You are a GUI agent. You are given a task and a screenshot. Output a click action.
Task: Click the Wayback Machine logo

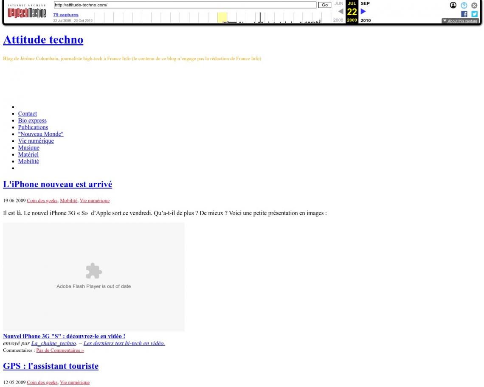(x=27, y=11)
